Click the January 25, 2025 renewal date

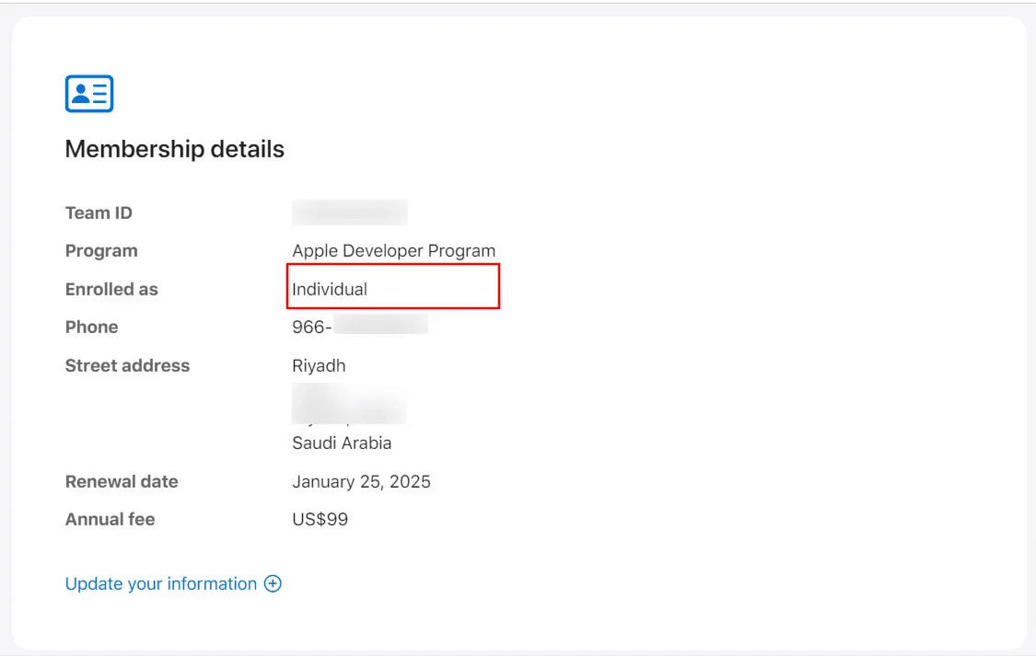click(361, 482)
